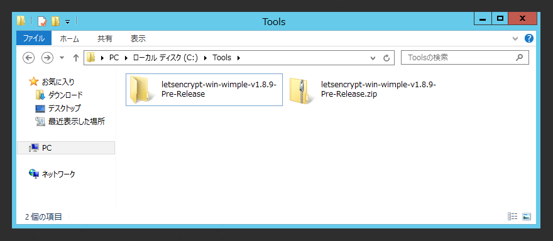
Task: Expand breadcrumb arrow after Tools
Action: coord(238,58)
